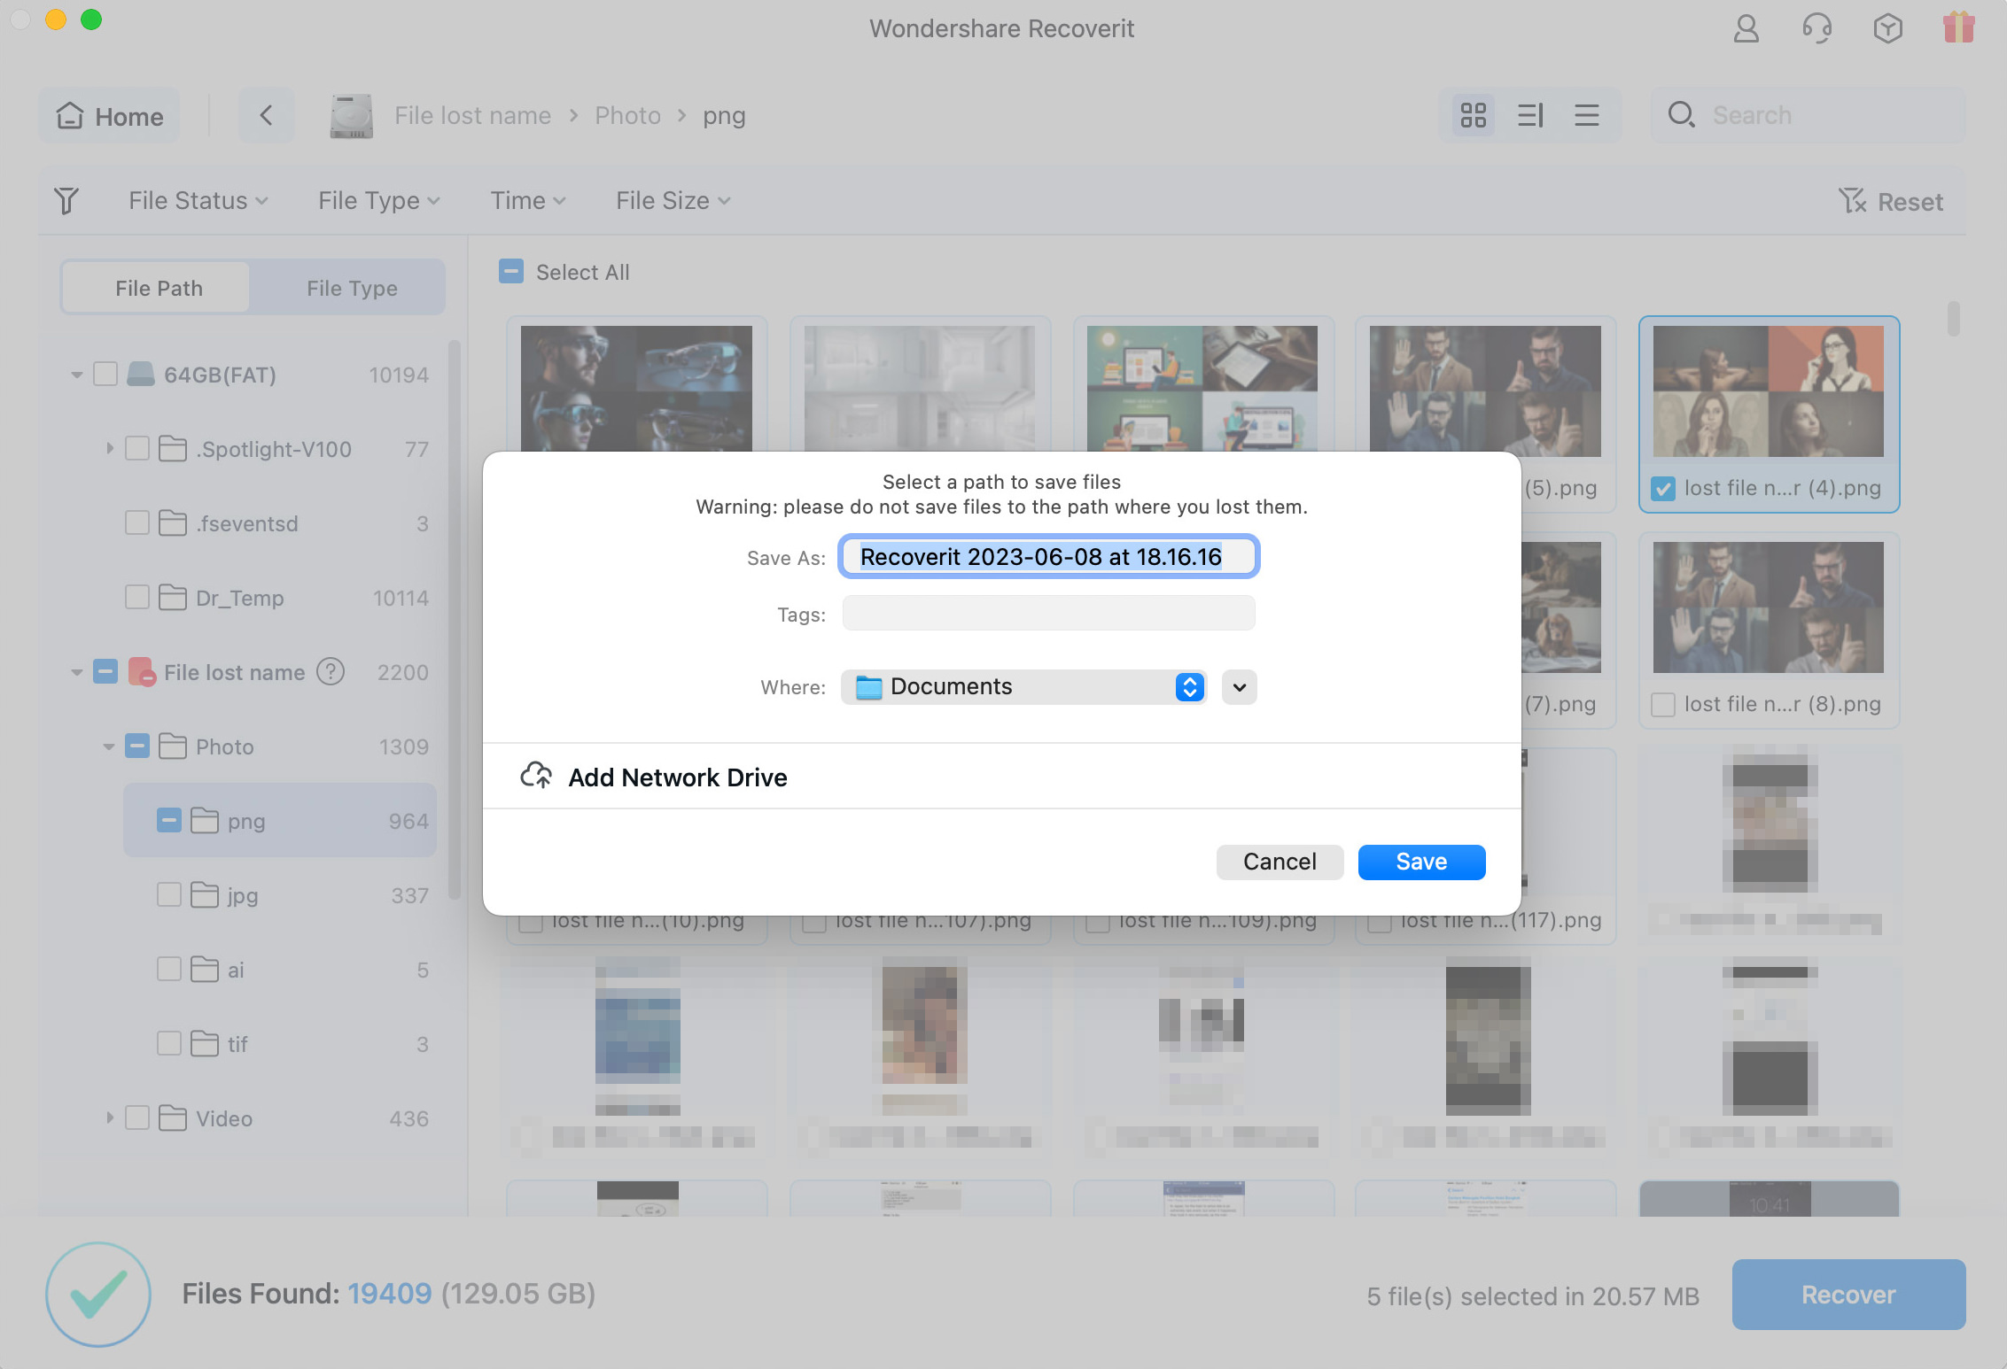This screenshot has height=1369, width=2007.
Task: Open the support headset icon
Action: [1816, 28]
